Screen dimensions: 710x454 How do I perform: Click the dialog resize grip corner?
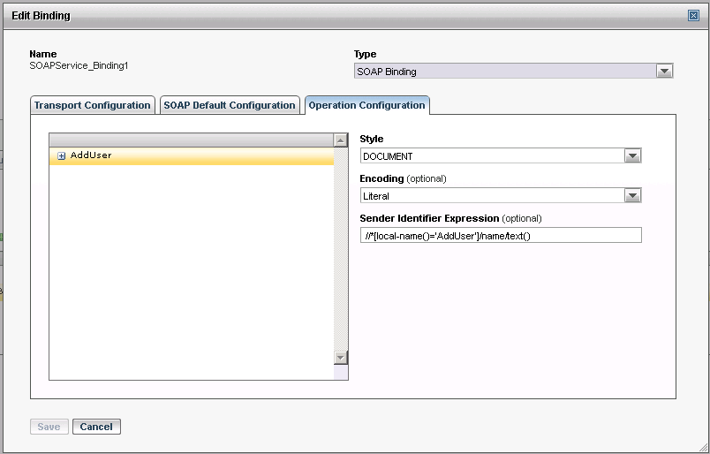point(703,447)
